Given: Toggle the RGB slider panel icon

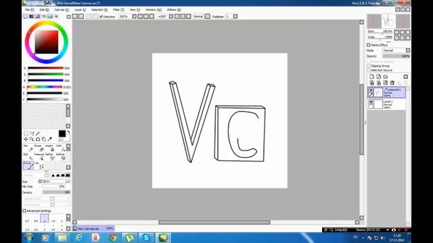Looking at the screenshot, I should click(32, 16).
